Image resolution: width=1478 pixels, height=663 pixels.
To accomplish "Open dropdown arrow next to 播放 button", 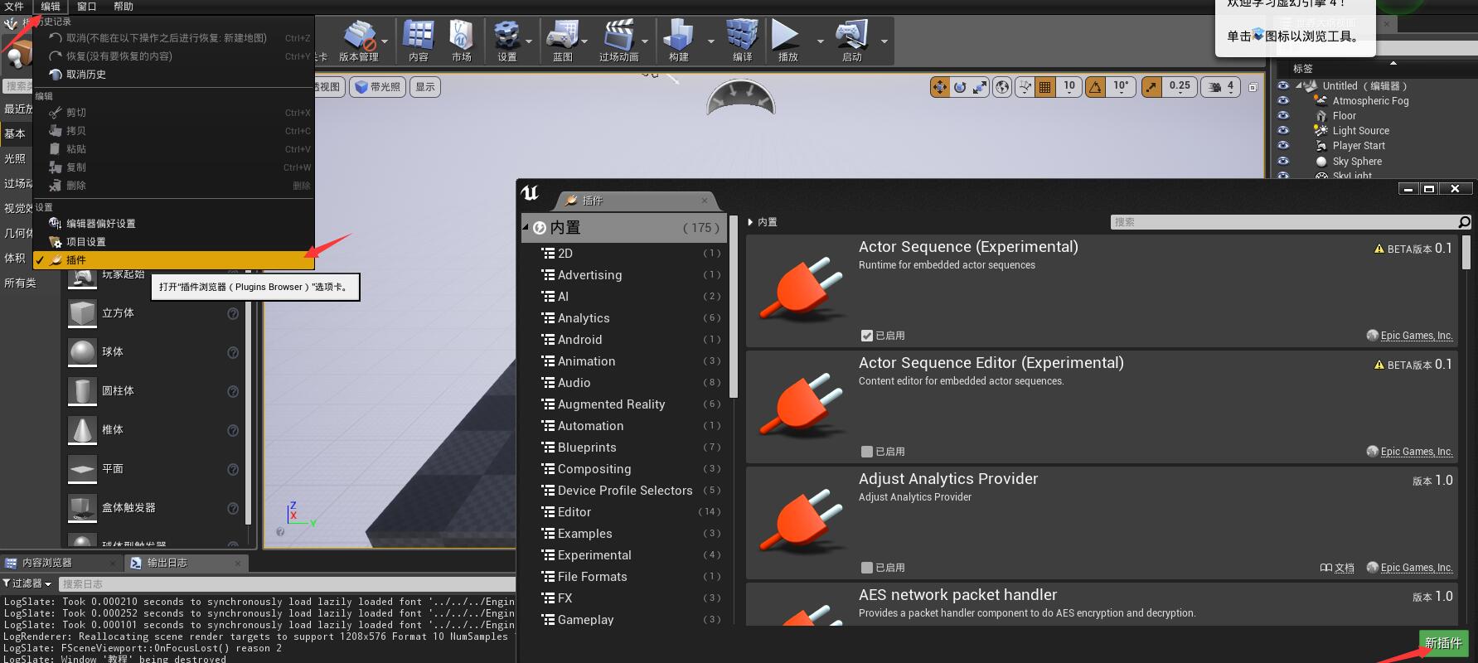I will click(821, 41).
